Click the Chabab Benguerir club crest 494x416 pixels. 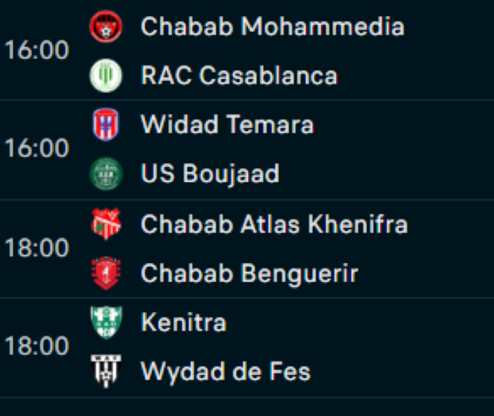(x=106, y=273)
